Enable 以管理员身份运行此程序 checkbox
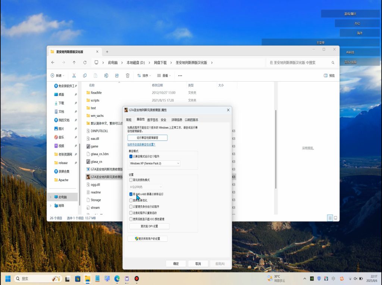 [131, 206]
